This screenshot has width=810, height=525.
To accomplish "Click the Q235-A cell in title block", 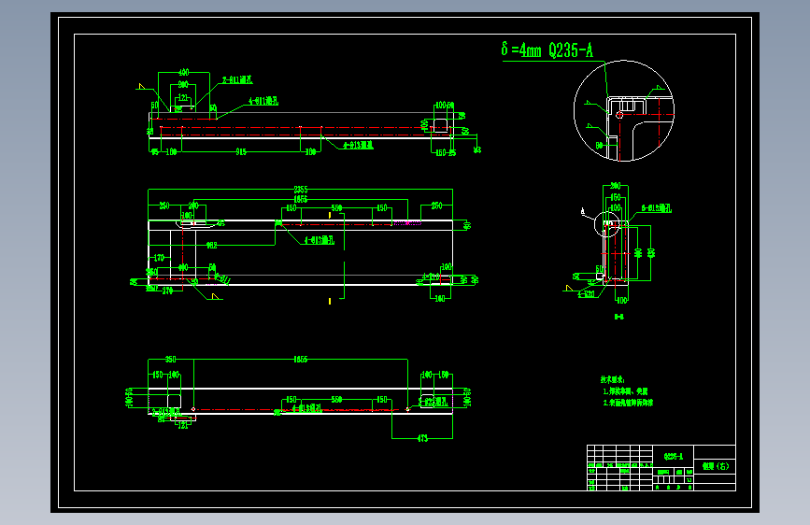I will click(673, 456).
